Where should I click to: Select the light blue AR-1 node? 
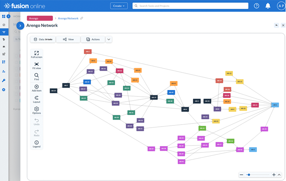click(275, 105)
